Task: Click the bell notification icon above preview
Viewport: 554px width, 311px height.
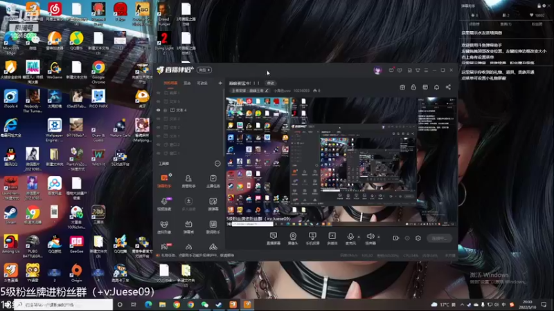Action: point(436,87)
